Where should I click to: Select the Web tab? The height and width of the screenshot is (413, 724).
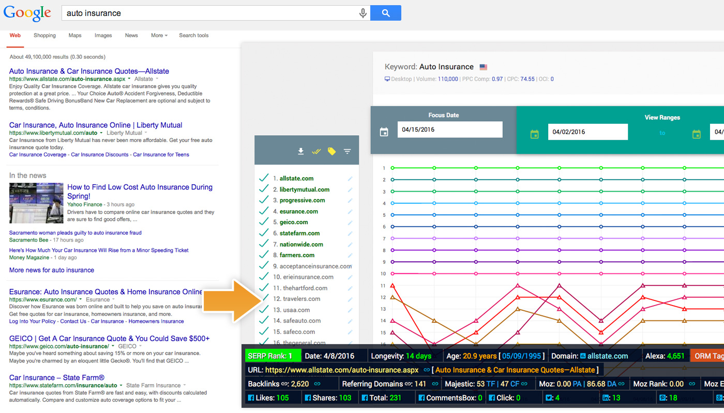pos(15,36)
